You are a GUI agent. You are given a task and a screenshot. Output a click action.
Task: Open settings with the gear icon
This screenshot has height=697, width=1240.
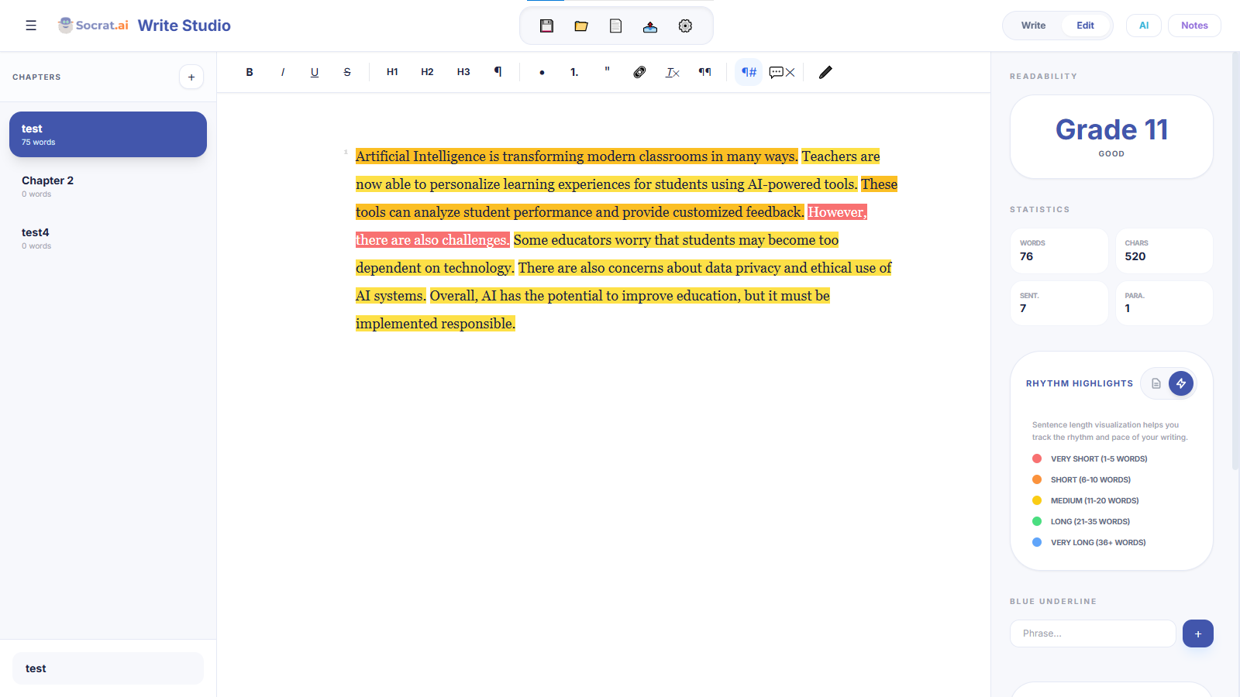[685, 26]
